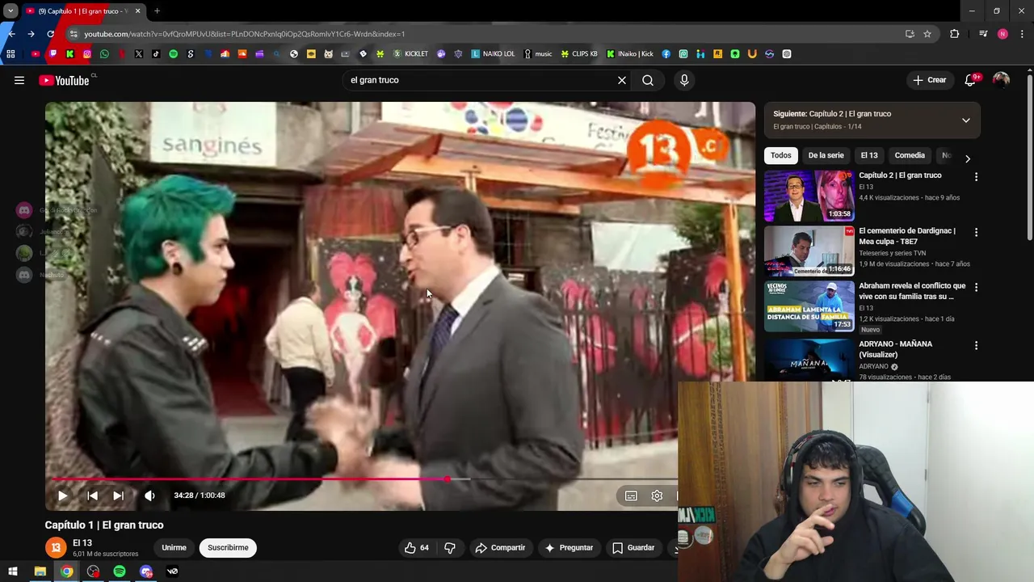Select the 'El 13' filter chip
The height and width of the screenshot is (582, 1034).
click(869, 155)
